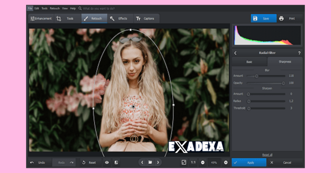
Task: Adjust the Blur Amount slider
Action: (x=266, y=76)
